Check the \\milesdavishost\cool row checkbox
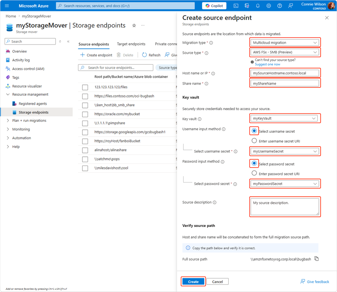Screen dimensions: 337x292 pyautogui.click(x=85, y=168)
